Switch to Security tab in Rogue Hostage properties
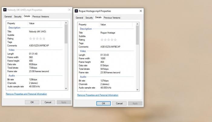This screenshot has width=212, height=122. pyautogui.click(x=89, y=18)
